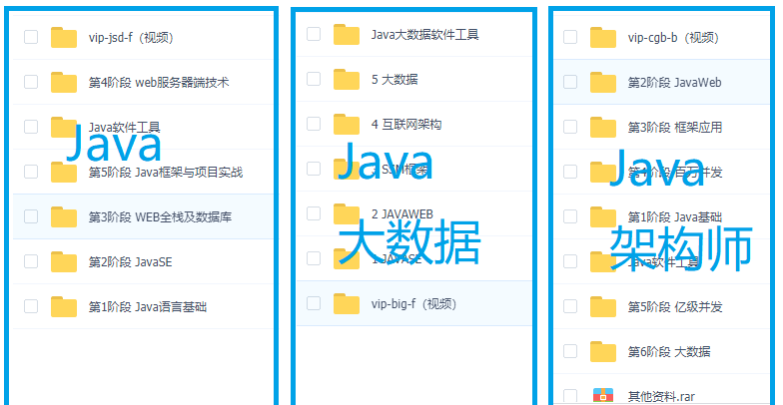783x405 pixels.
Task: Select checkbox of vip-big-f（视频）
Action: point(314,303)
